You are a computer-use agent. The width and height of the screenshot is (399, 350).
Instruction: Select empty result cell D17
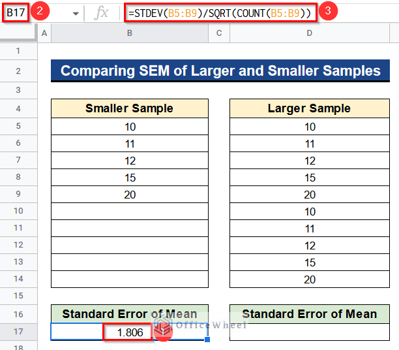(310, 332)
